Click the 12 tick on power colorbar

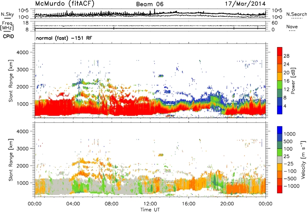click(x=286, y=90)
